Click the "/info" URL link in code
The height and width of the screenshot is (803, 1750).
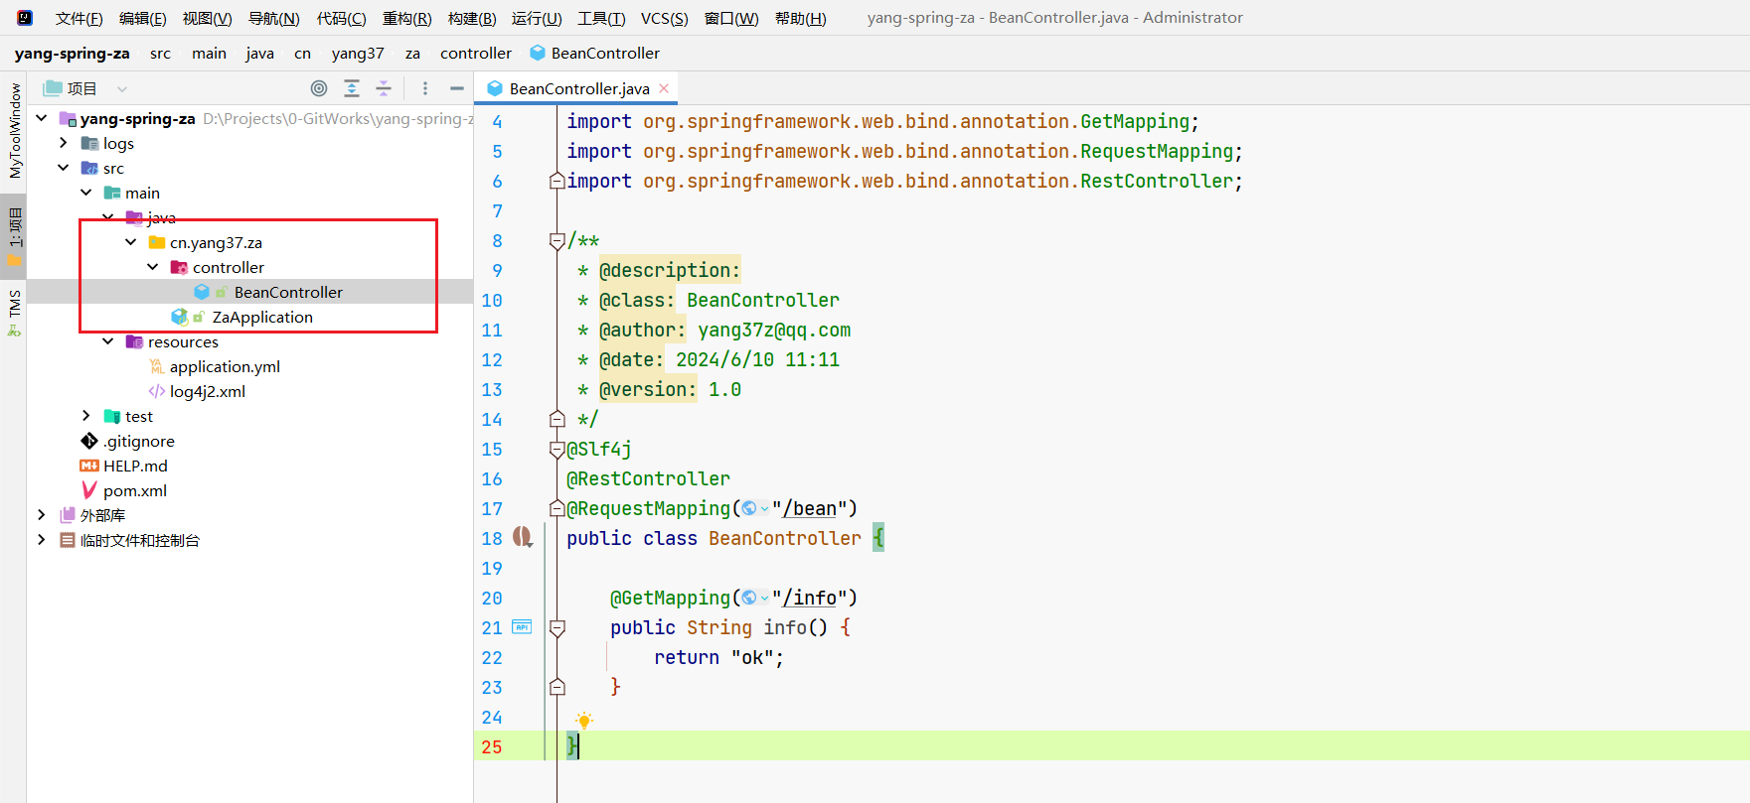click(809, 598)
